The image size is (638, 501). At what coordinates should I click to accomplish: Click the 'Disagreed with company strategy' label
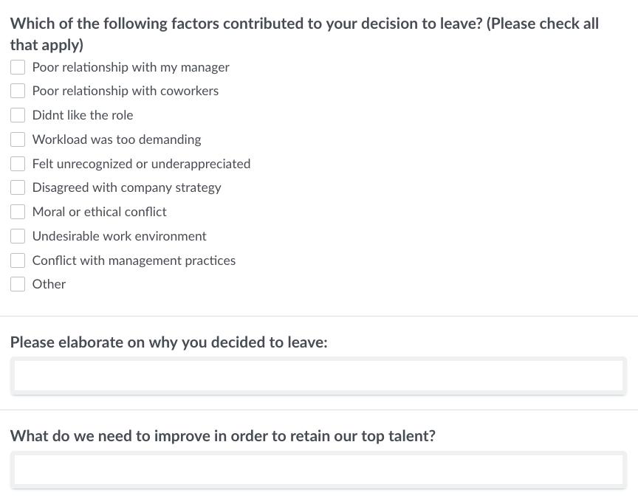126,188
